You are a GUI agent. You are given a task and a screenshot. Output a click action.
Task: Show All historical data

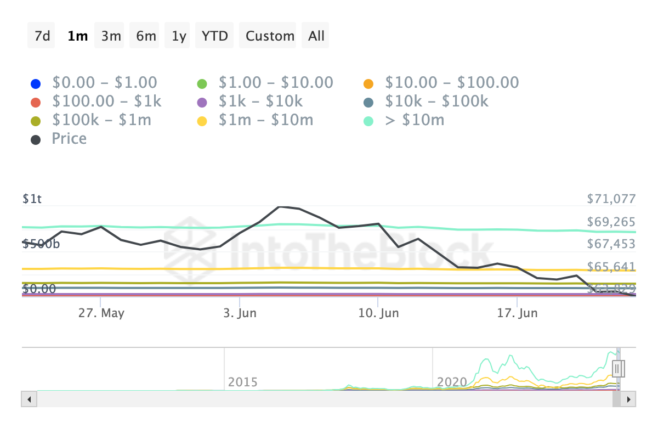[316, 36]
